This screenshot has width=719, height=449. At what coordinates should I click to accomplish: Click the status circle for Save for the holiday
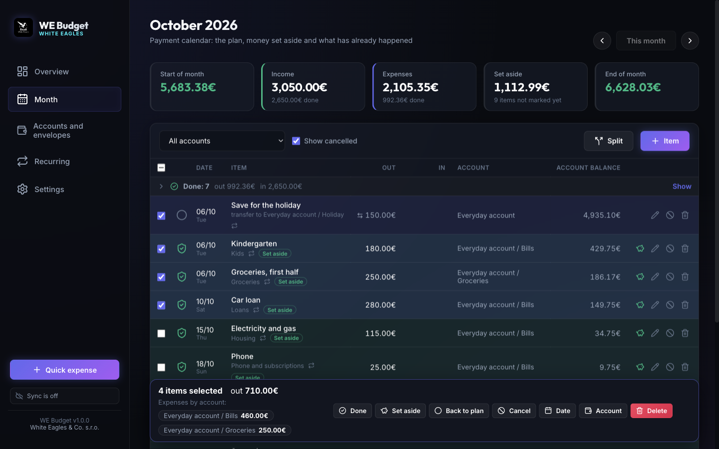tap(182, 215)
